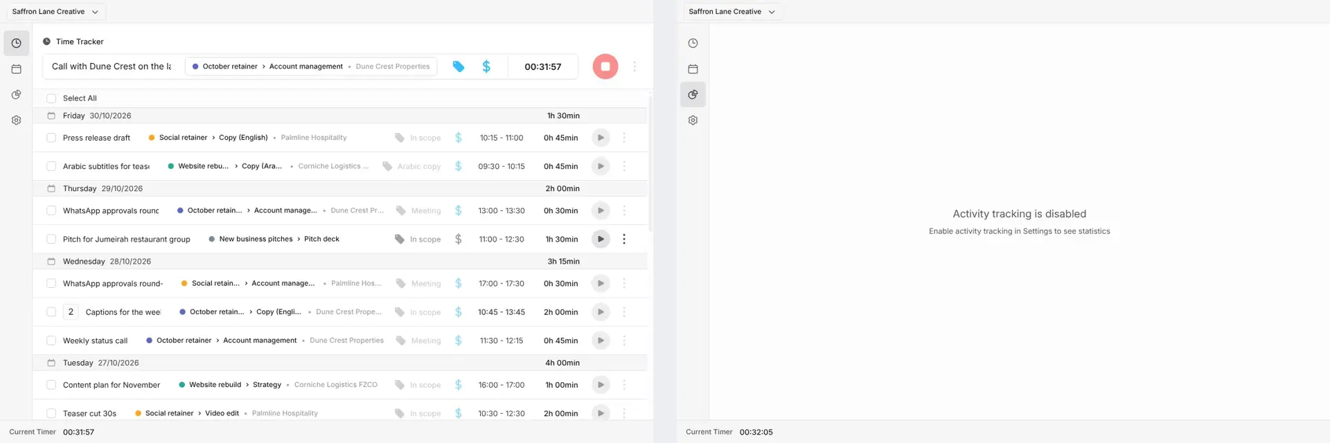Click the running timer display 00:31:57
Image resolution: width=1330 pixels, height=443 pixels.
click(542, 66)
